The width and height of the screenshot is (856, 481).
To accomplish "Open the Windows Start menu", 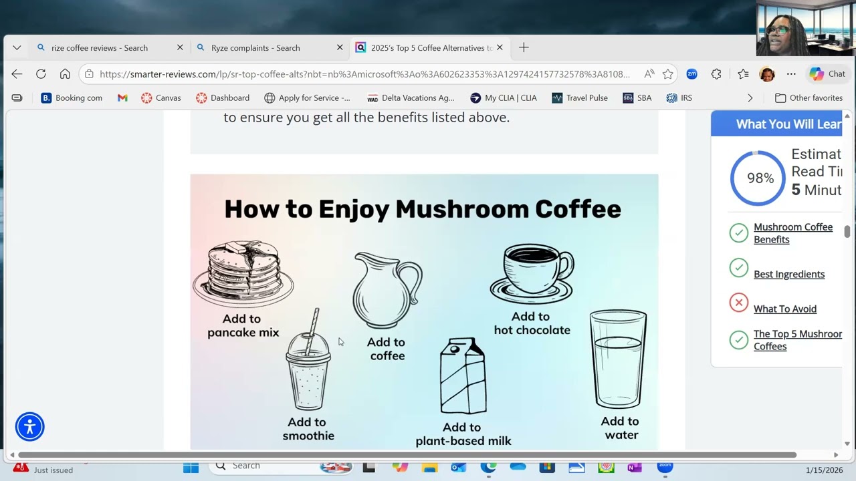I will [191, 467].
